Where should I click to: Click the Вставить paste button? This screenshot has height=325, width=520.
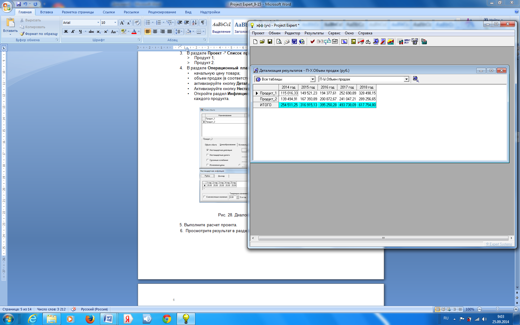pos(10,26)
